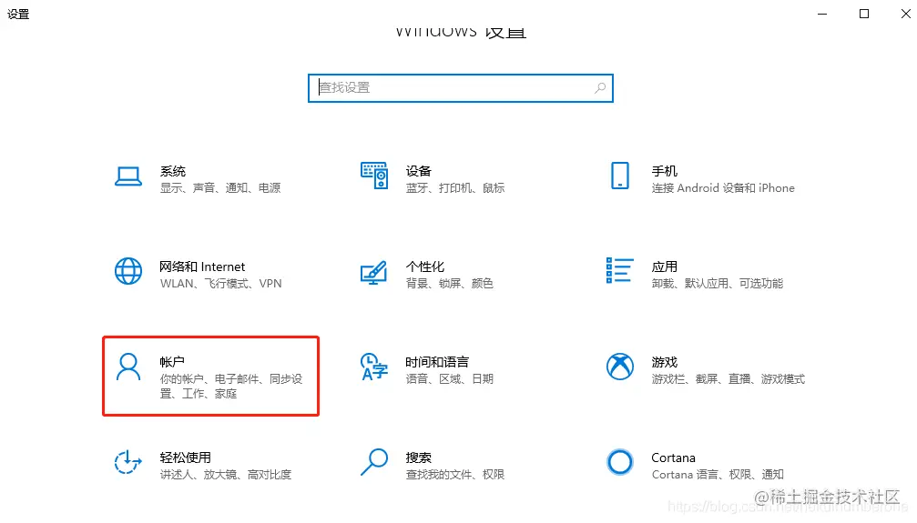Click text Cortana 语言、权限、通知

pos(718,475)
